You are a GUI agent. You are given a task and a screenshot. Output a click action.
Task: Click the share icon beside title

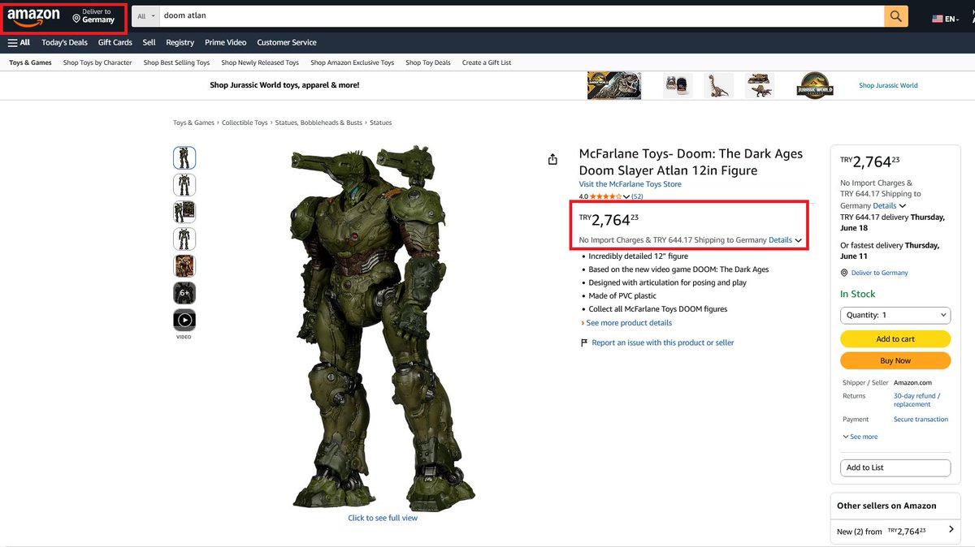pos(552,159)
